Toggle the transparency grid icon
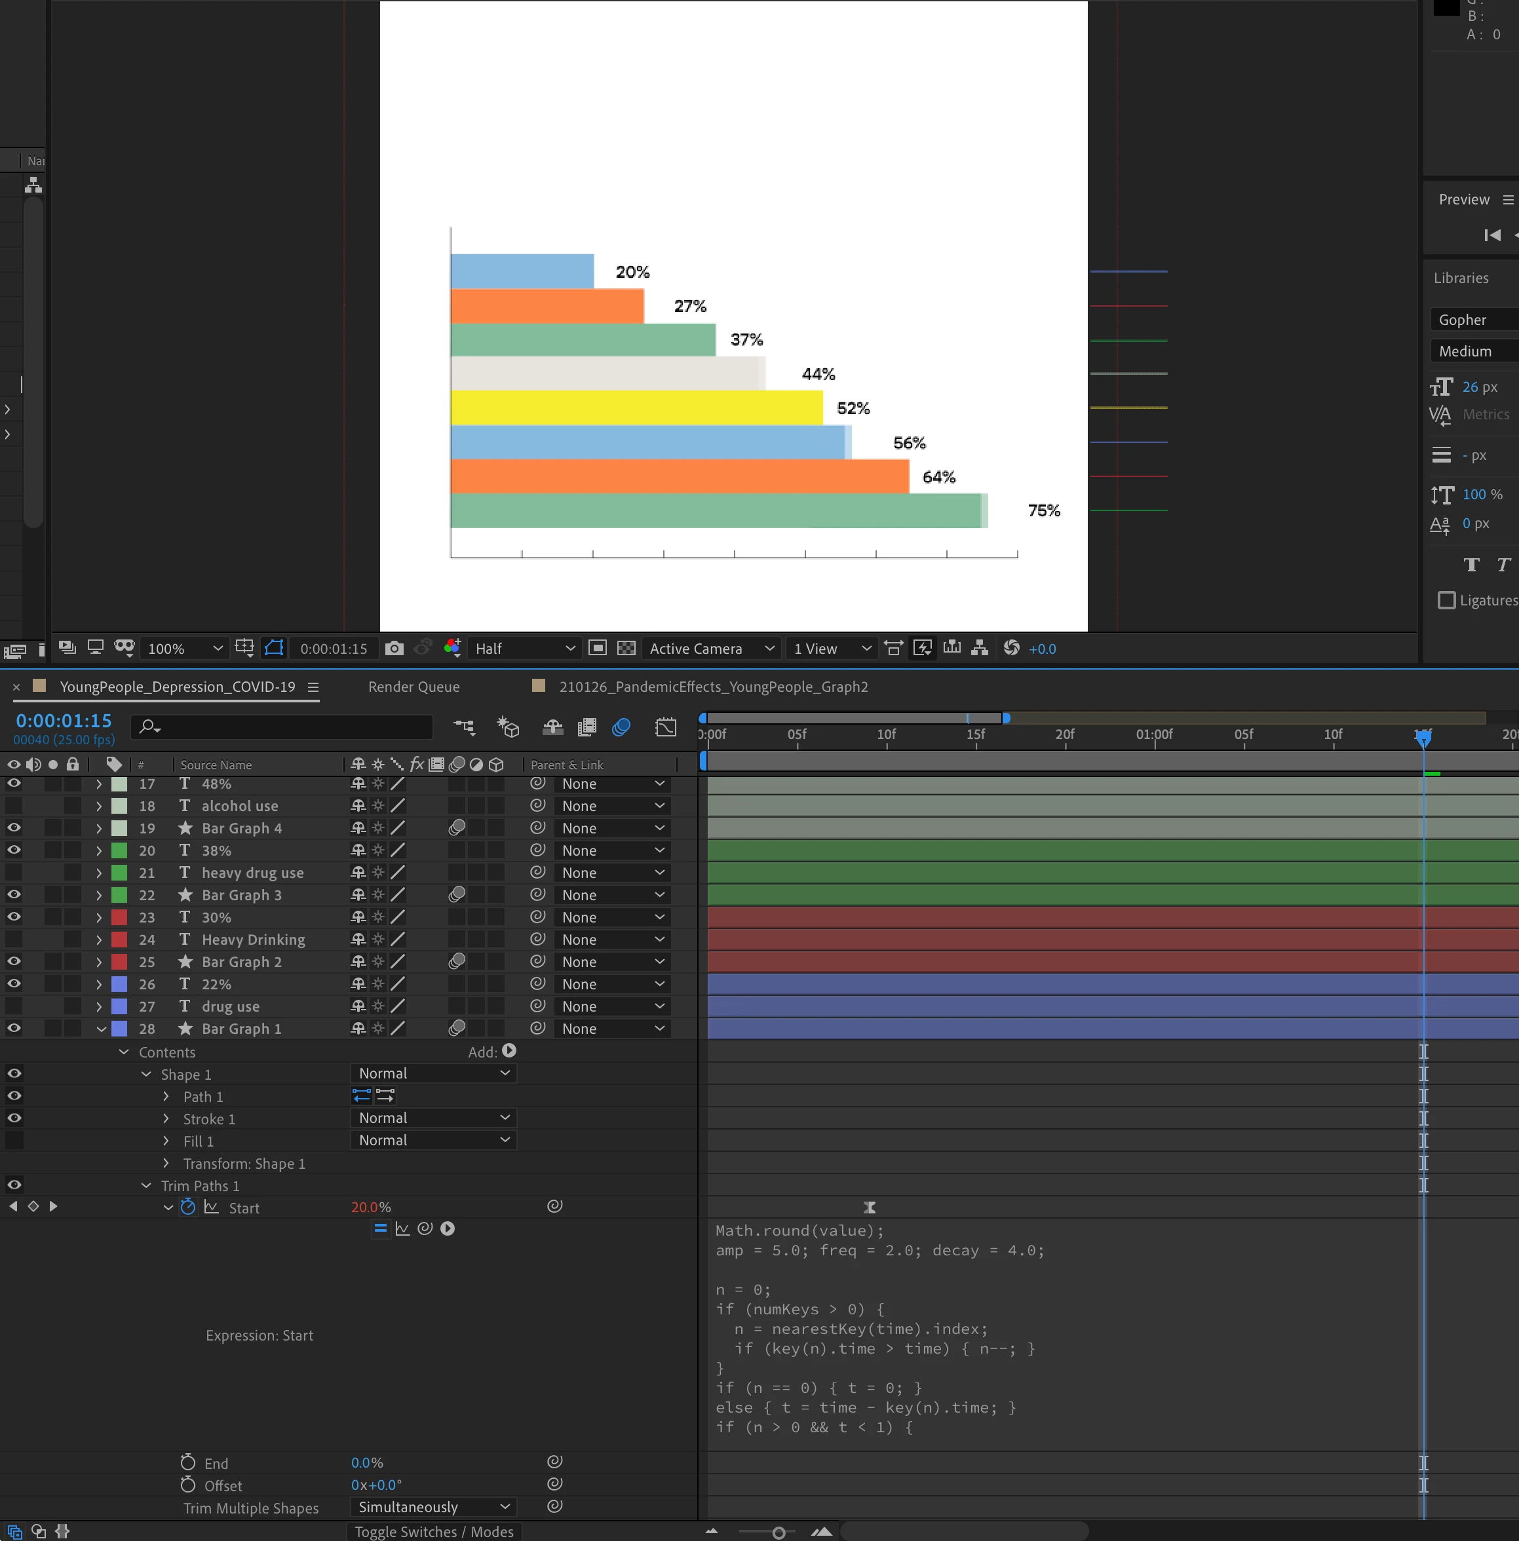Screen dimensions: 1519x1541 [626, 649]
